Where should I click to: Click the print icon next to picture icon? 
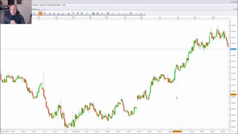click(x=97, y=13)
